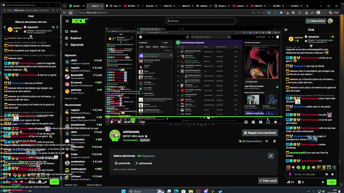This screenshot has height=193, width=344.
Task: Focus the Buscar search field on Kick
Action: click(201, 21)
